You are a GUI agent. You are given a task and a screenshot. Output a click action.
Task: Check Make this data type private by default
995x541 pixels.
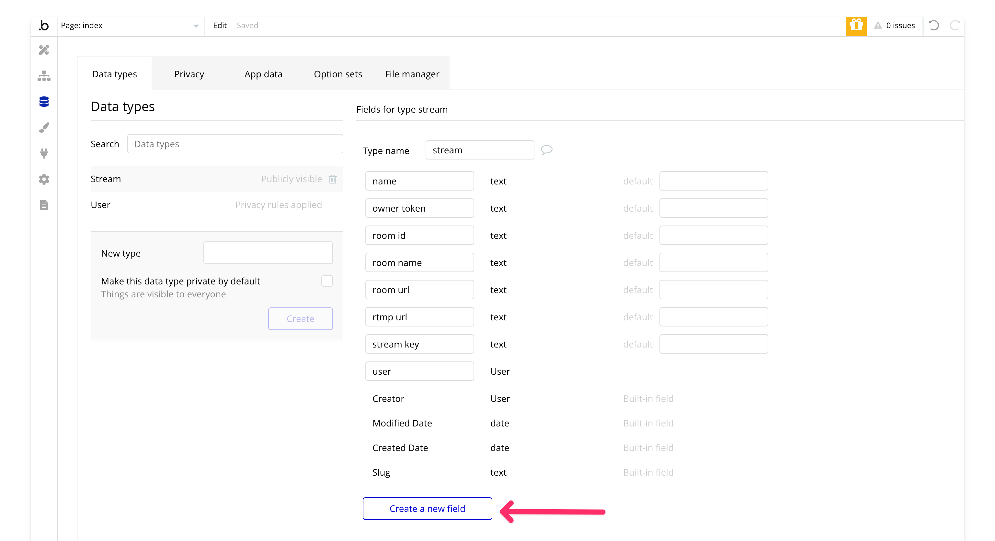(327, 281)
